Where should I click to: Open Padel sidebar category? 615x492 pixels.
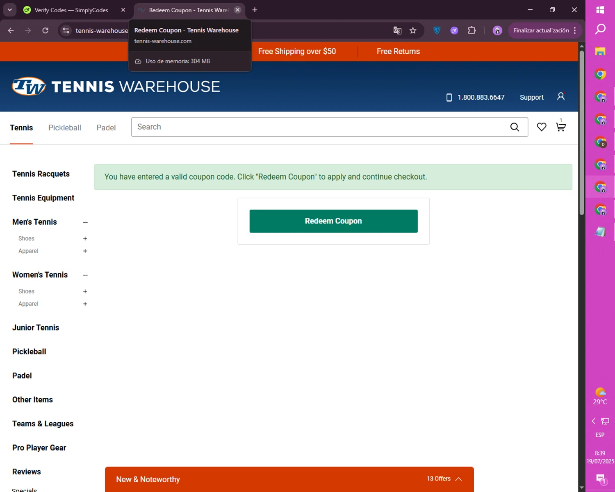click(x=22, y=376)
